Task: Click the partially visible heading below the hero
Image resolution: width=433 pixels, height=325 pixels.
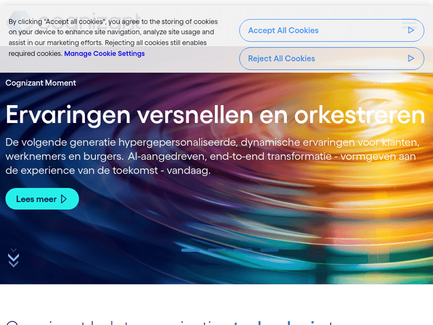Action: pos(173,320)
